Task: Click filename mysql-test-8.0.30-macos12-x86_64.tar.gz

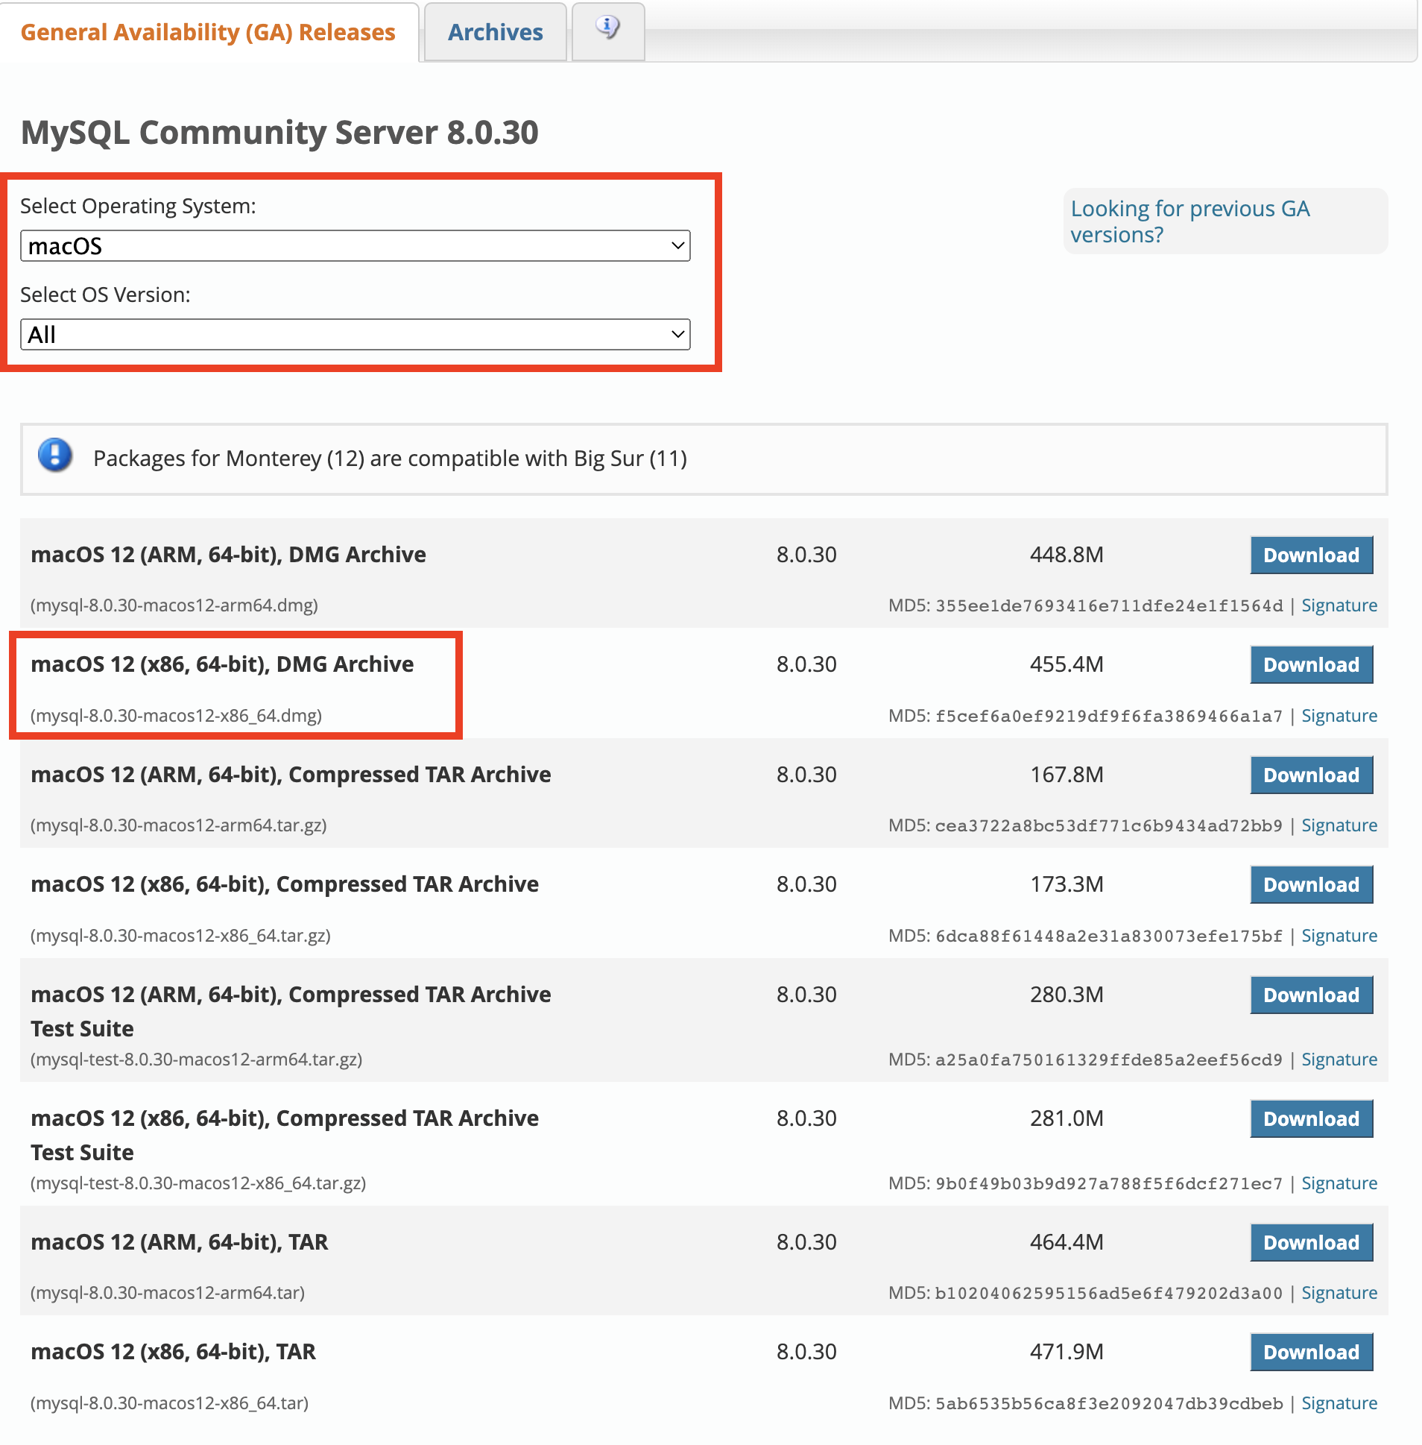Action: pyautogui.click(x=198, y=1185)
